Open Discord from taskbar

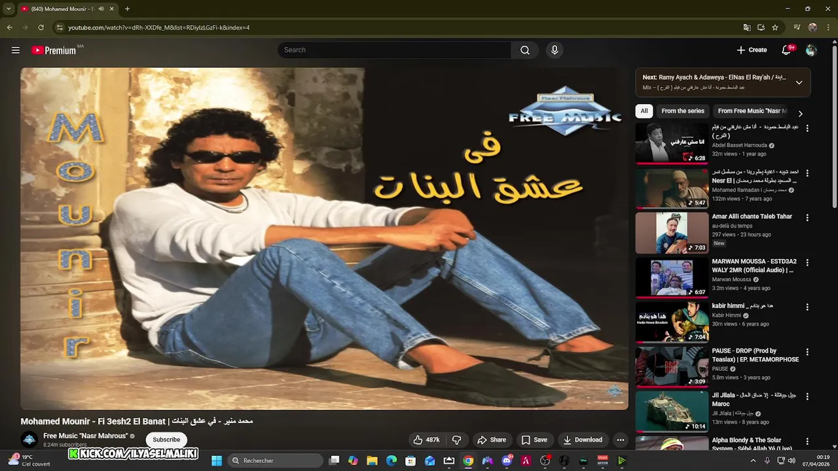pyautogui.click(x=507, y=461)
